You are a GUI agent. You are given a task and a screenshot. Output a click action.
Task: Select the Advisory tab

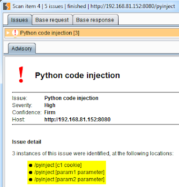[22, 49]
